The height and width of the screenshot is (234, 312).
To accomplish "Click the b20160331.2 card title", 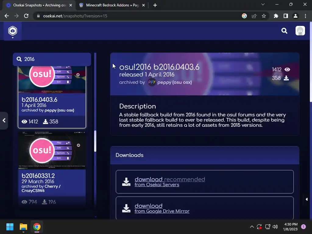I will 38,176.
